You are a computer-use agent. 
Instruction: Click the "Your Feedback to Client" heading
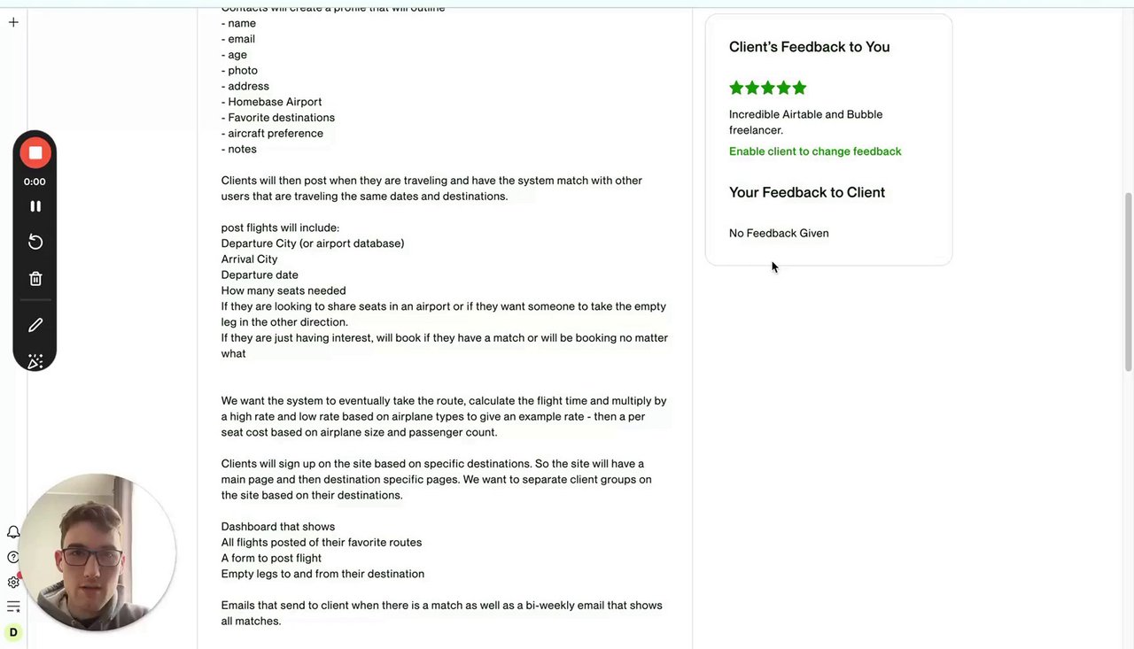[806, 192]
